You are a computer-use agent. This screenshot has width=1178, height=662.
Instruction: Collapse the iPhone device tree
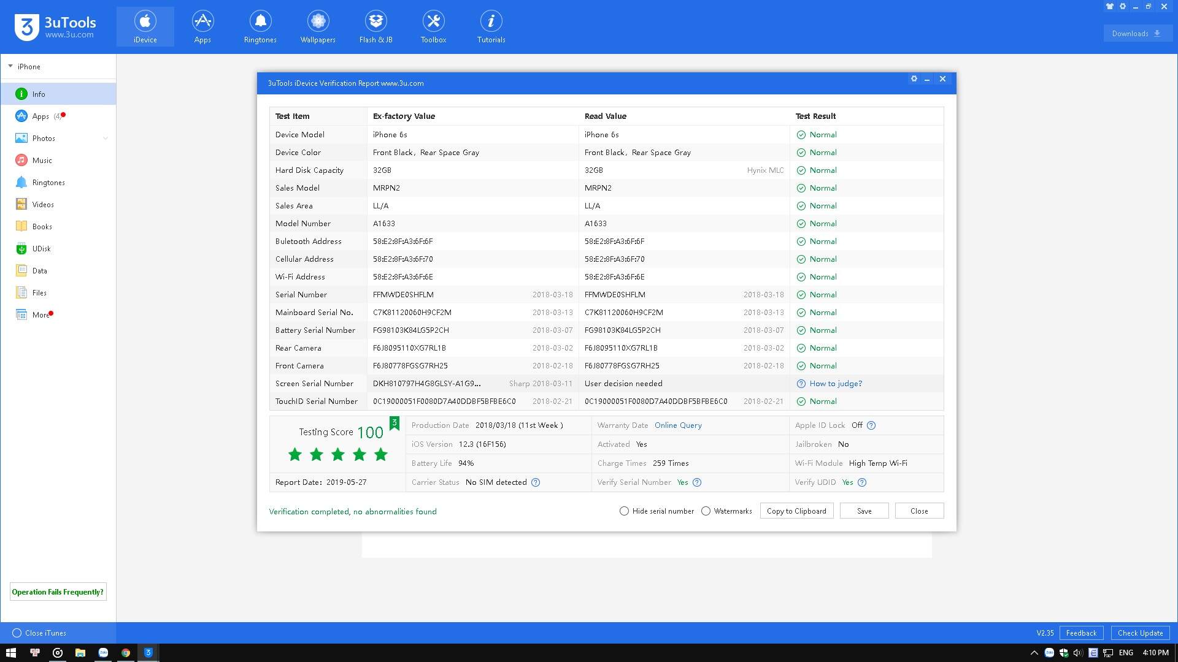point(10,66)
